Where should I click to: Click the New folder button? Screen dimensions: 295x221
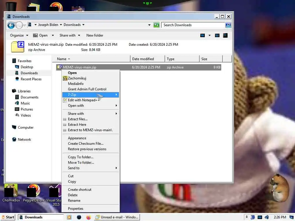pos(94,35)
